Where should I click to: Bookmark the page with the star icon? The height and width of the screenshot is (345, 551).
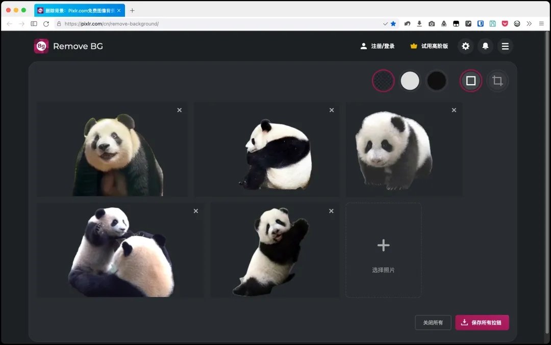tap(393, 23)
